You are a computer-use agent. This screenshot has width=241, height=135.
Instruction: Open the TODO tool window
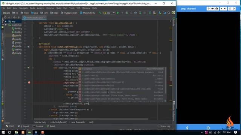10,126
